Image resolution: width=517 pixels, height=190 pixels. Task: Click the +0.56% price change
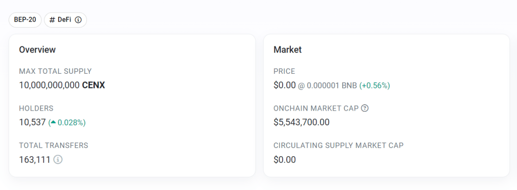(375, 86)
